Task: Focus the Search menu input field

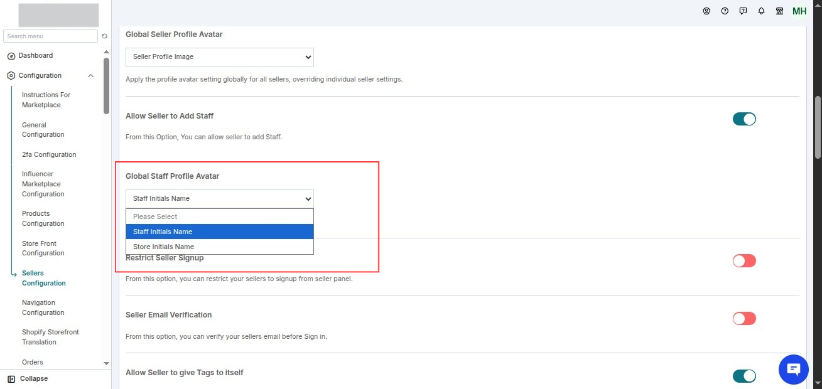Action: (50, 36)
